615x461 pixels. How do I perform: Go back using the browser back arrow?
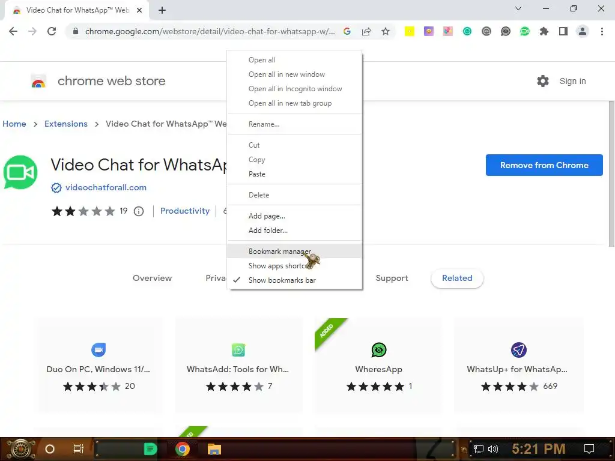click(x=13, y=31)
